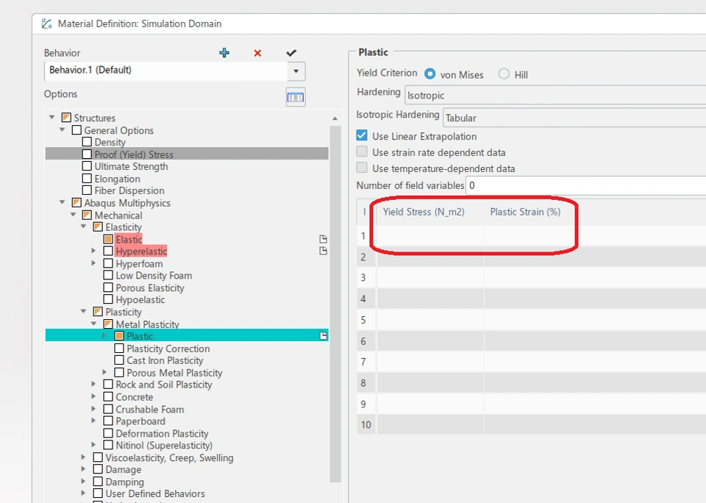The image size is (706, 503).
Task: Toggle the General Options checkbox
Action: [x=76, y=130]
